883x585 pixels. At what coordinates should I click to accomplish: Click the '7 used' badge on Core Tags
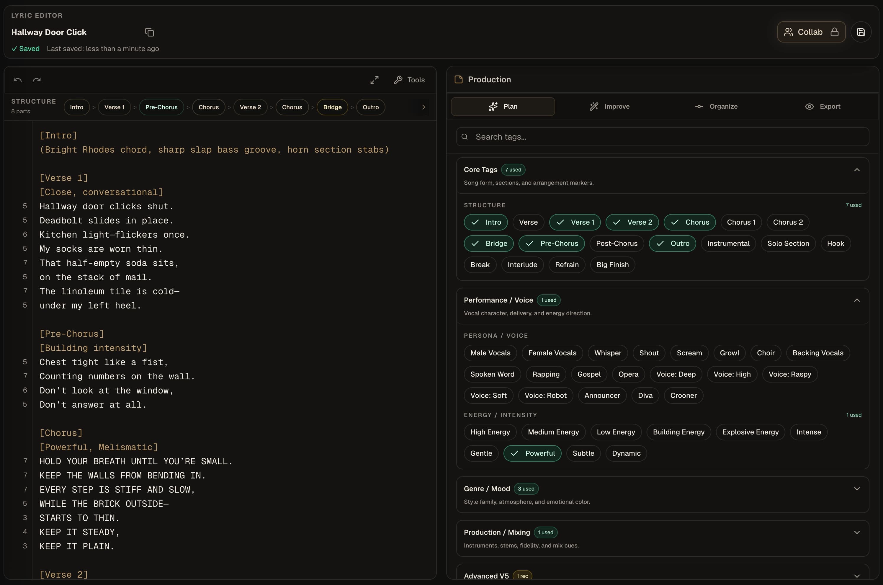[513, 170]
